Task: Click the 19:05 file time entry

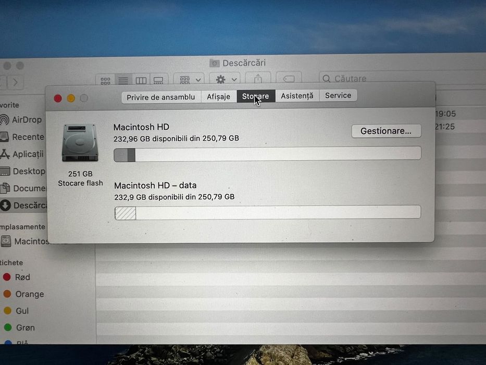Action: (x=445, y=114)
